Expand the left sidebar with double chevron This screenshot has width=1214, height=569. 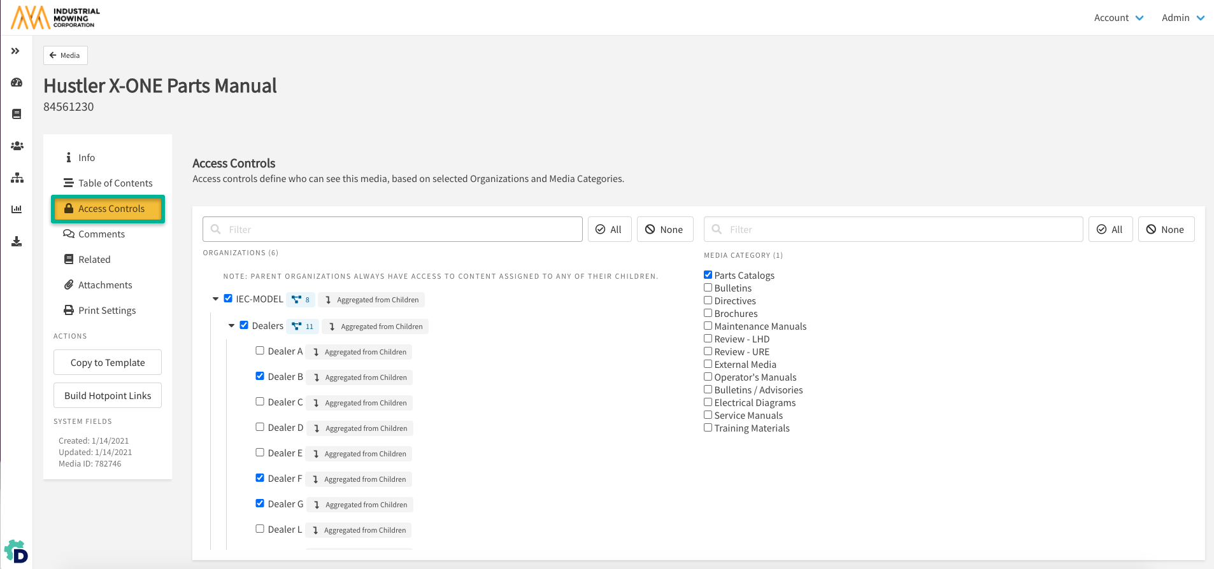coord(15,51)
